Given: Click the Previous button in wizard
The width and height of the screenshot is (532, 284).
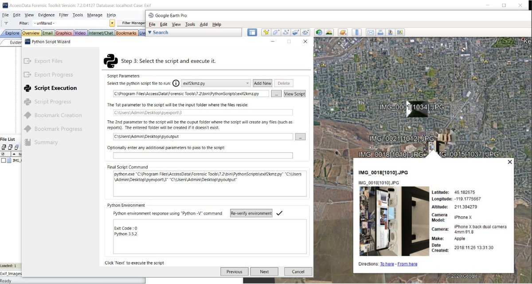Looking at the screenshot, I should [234, 272].
